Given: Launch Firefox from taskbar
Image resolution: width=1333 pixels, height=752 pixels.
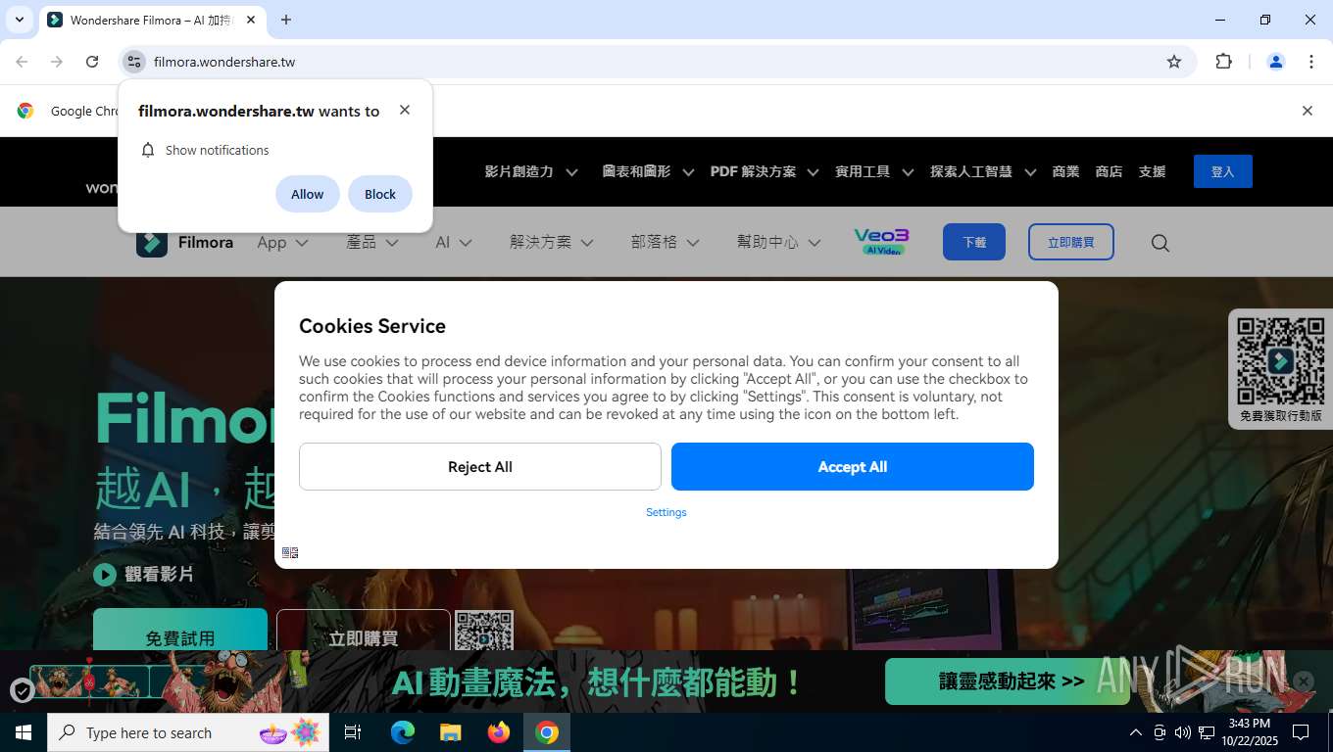Looking at the screenshot, I should (499, 732).
